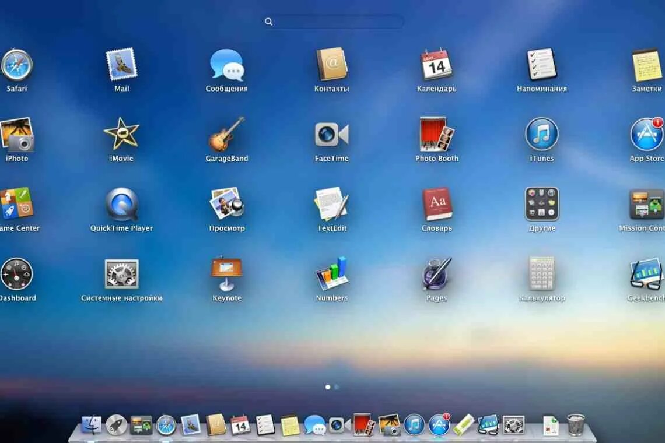Open TextEdit app

(332, 204)
